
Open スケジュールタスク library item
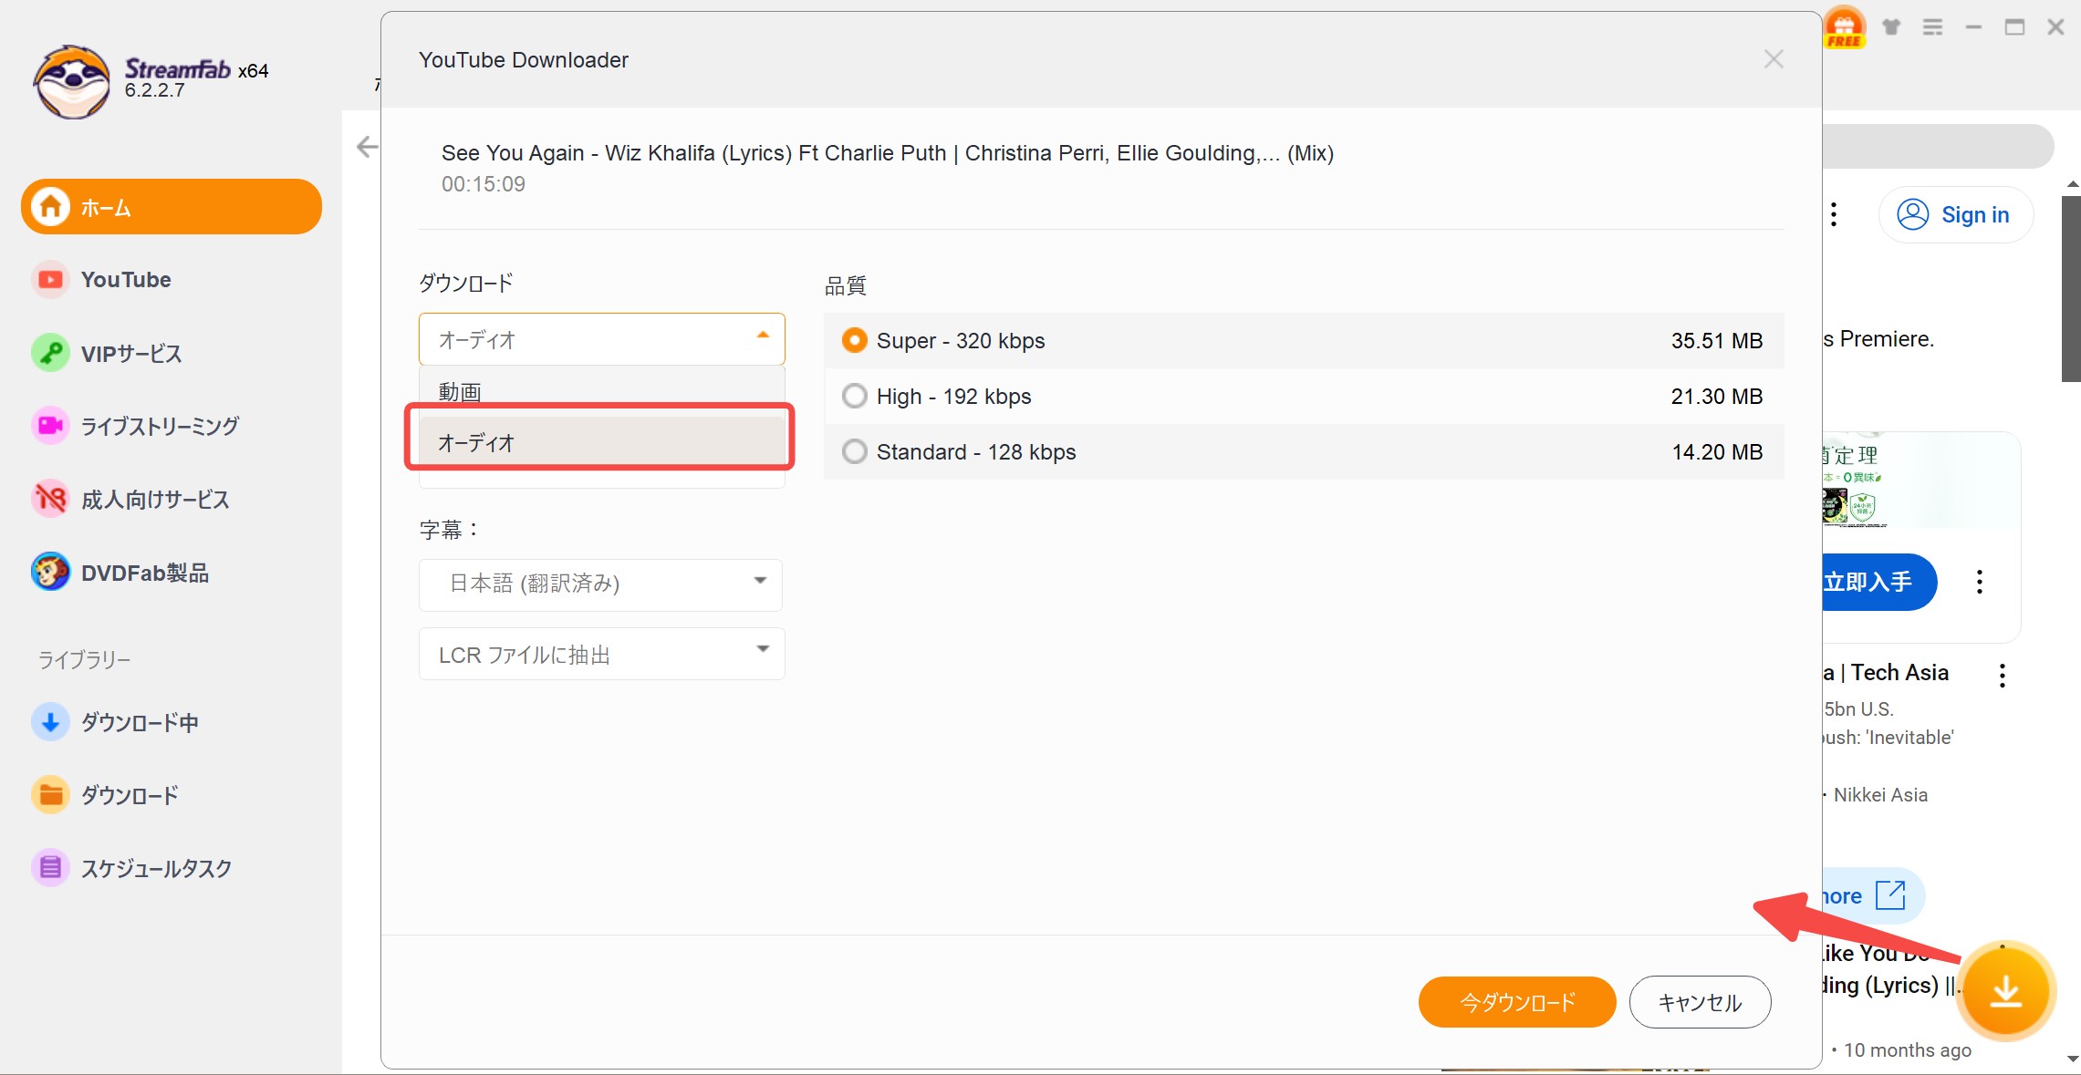(156, 869)
